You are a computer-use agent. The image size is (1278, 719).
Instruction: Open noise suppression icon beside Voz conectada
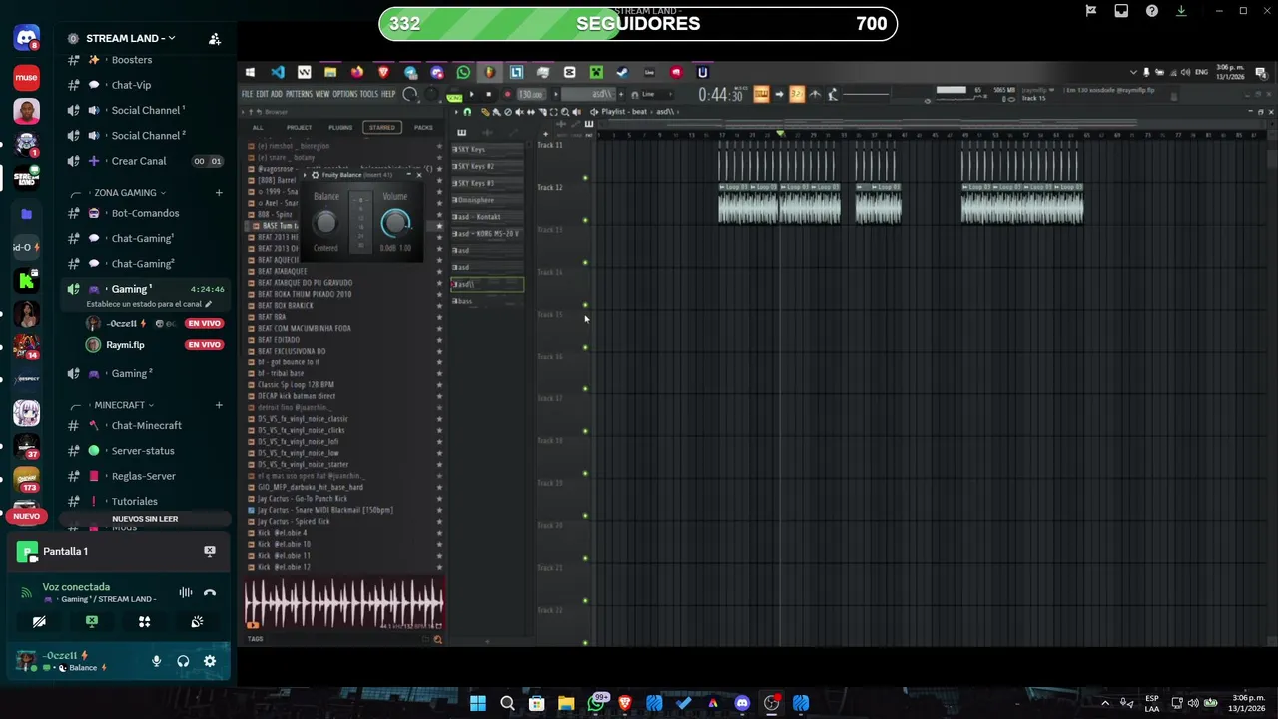point(185,593)
